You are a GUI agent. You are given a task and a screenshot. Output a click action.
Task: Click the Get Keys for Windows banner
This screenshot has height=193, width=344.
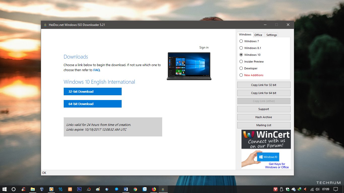coord(266,159)
